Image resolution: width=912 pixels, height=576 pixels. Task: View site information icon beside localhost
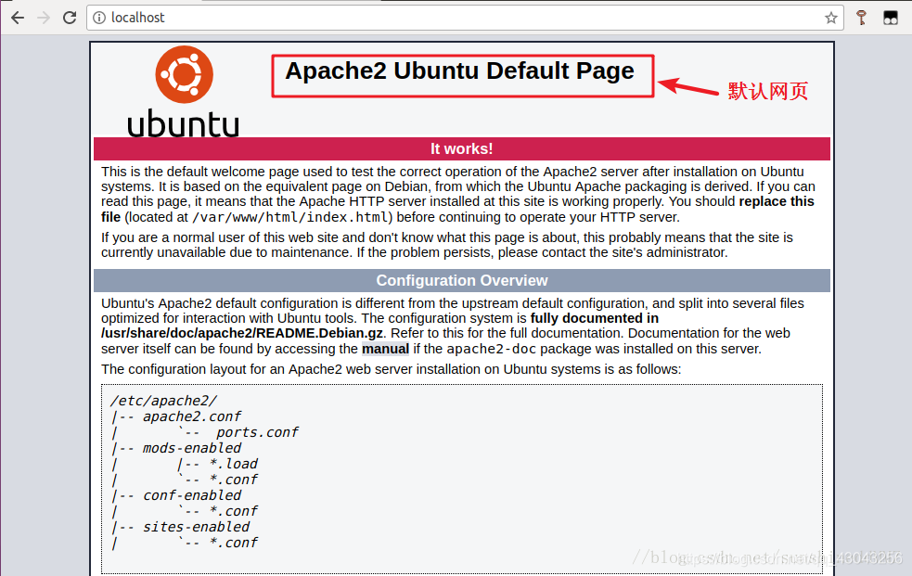(x=99, y=18)
